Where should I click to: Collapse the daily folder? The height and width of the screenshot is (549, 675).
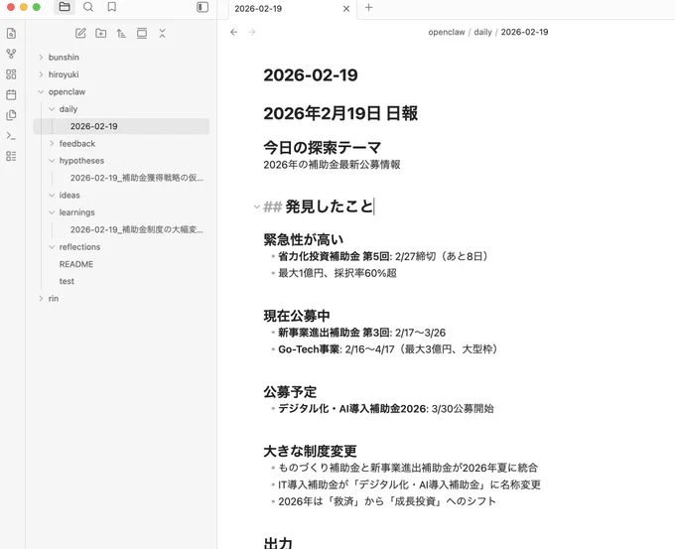pyautogui.click(x=52, y=109)
